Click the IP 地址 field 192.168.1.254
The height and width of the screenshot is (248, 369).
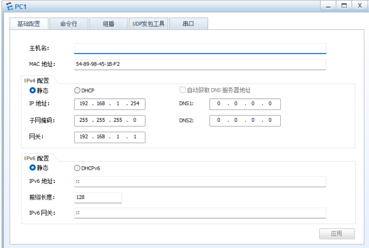coord(110,104)
